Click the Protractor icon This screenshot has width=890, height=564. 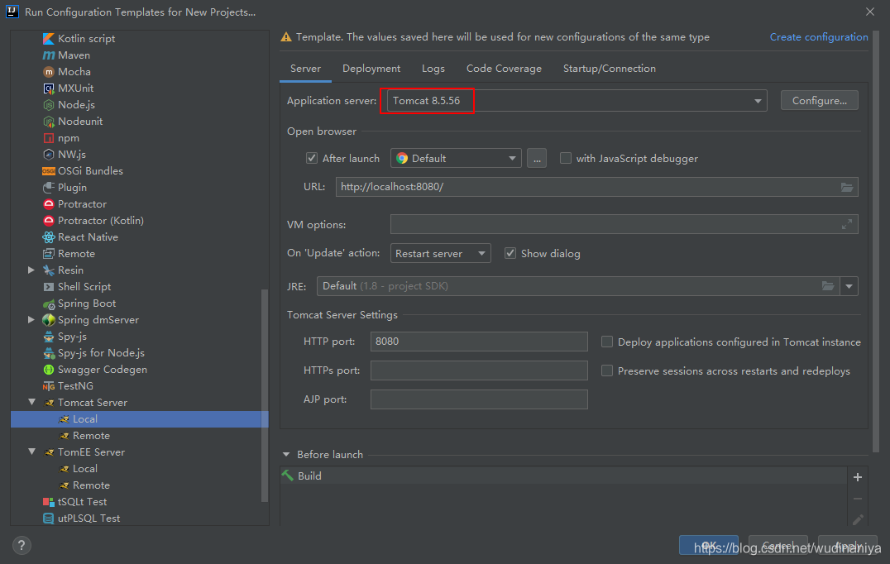[49, 203]
